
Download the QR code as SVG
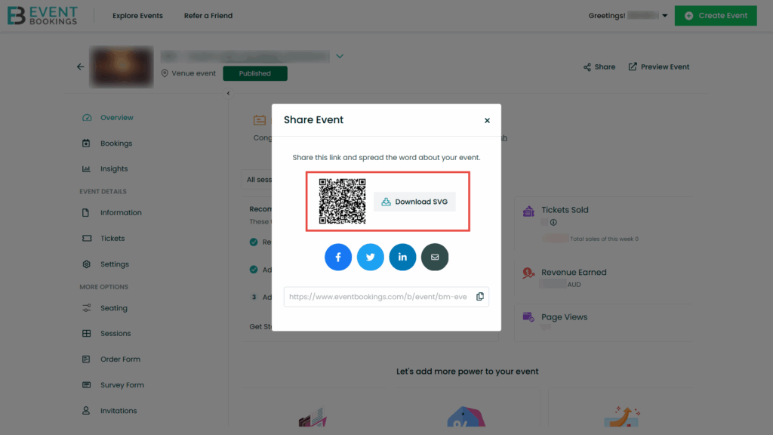[x=414, y=202]
